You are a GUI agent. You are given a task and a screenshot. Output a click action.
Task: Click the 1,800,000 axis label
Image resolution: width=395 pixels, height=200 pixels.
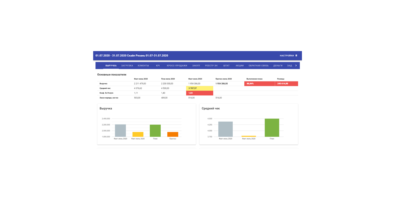(106, 137)
